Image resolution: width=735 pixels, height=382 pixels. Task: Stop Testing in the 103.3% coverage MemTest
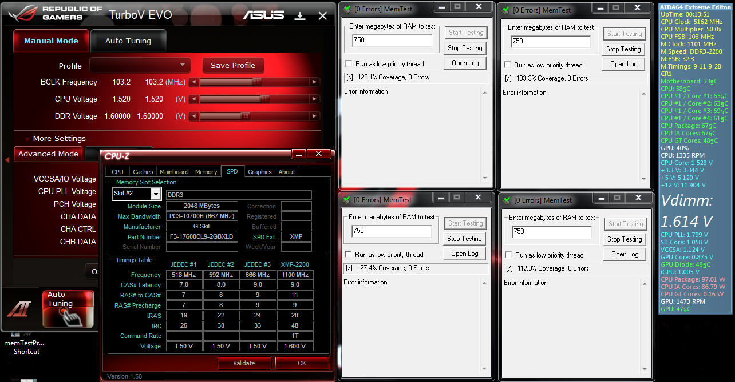[x=623, y=49]
